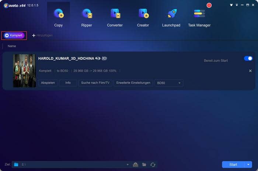Image resolution: width=258 pixels, height=171 pixels.
Task: Click the Blu-ray disc logo icon
Action: 98,58
